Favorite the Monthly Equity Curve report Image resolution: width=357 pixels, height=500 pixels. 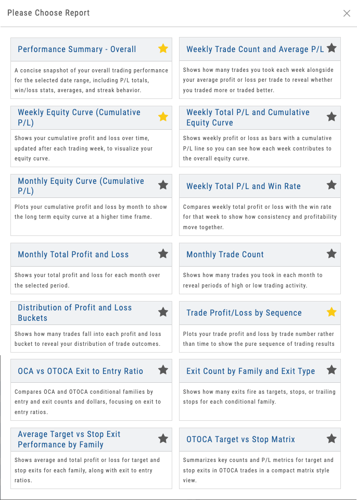tap(163, 185)
